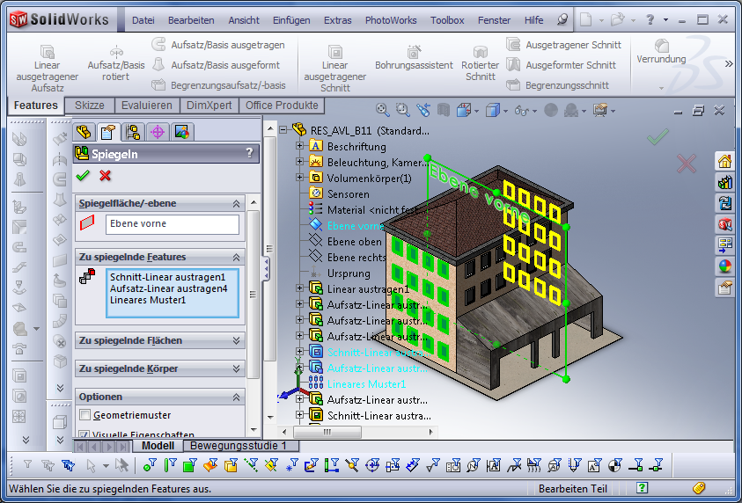Screen dimensions: 742x503
Task: Collapse the Spiegelfläche/-ebene section
Action: pyautogui.click(x=236, y=203)
